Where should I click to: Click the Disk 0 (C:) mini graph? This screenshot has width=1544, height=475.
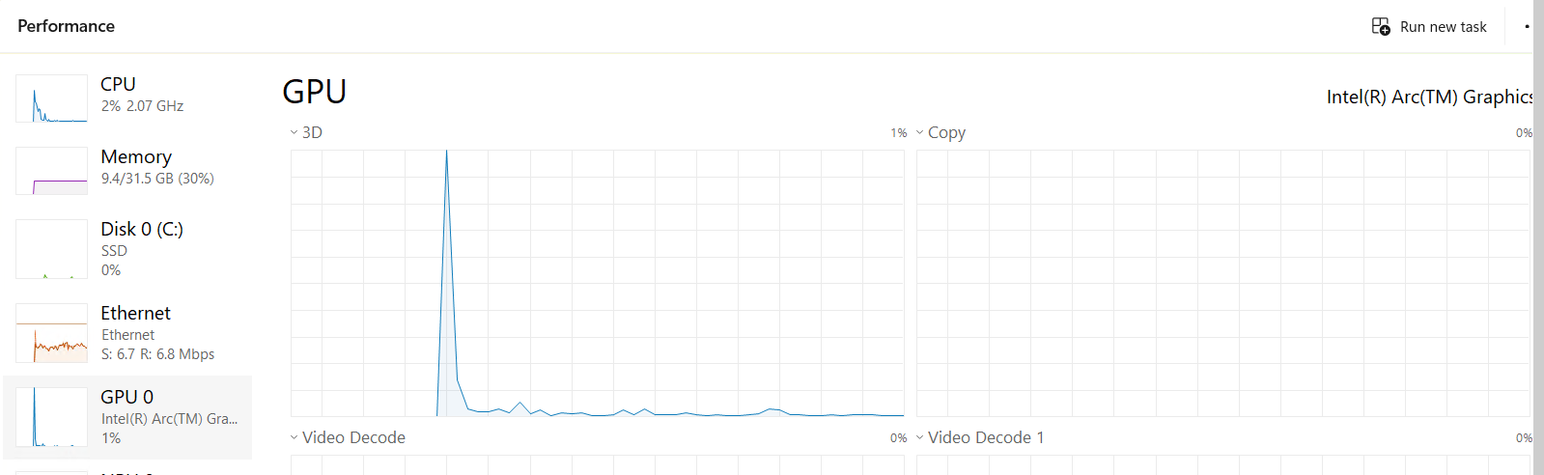click(x=51, y=249)
